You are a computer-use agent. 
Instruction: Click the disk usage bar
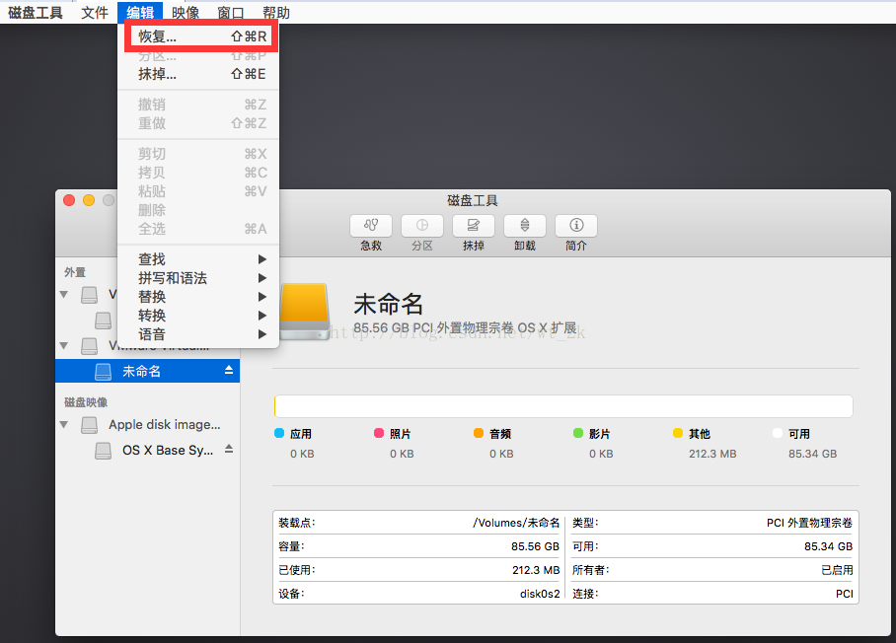coord(563,406)
